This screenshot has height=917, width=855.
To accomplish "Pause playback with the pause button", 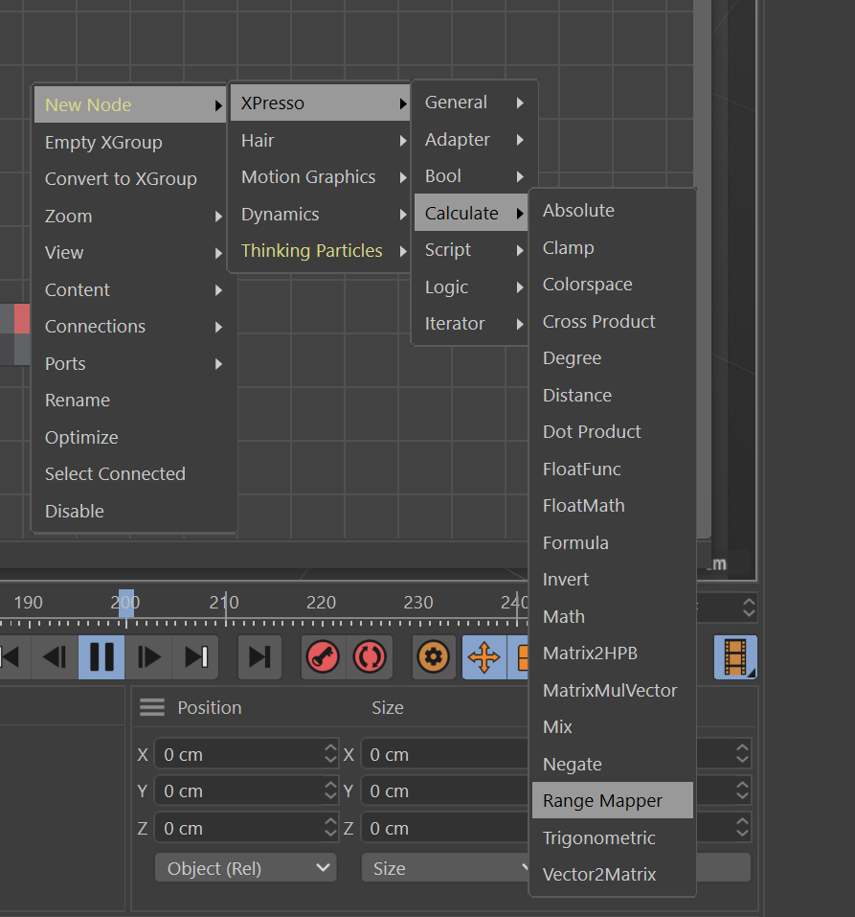I will click(101, 657).
